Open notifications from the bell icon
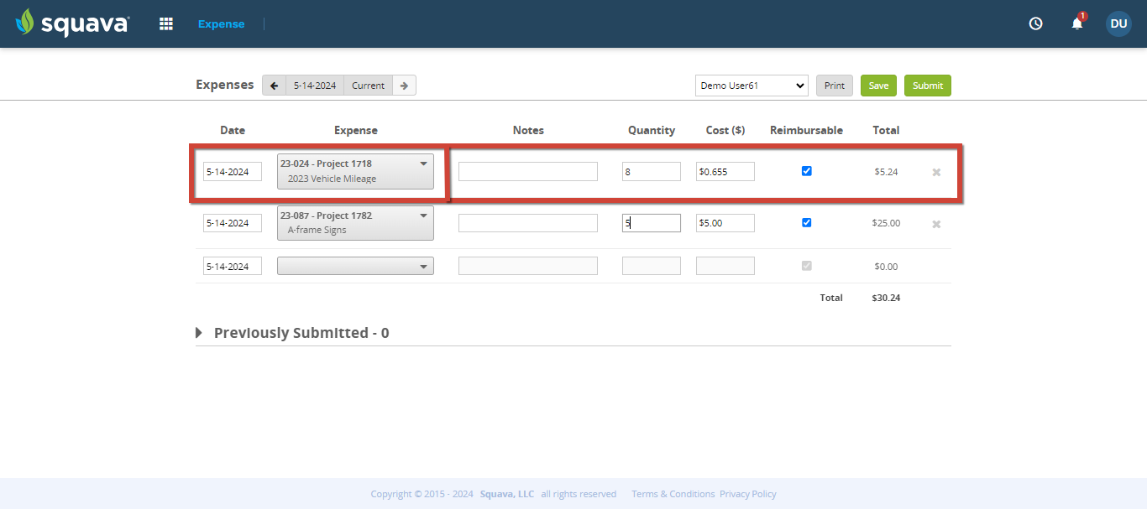1147x509 pixels. (x=1076, y=24)
